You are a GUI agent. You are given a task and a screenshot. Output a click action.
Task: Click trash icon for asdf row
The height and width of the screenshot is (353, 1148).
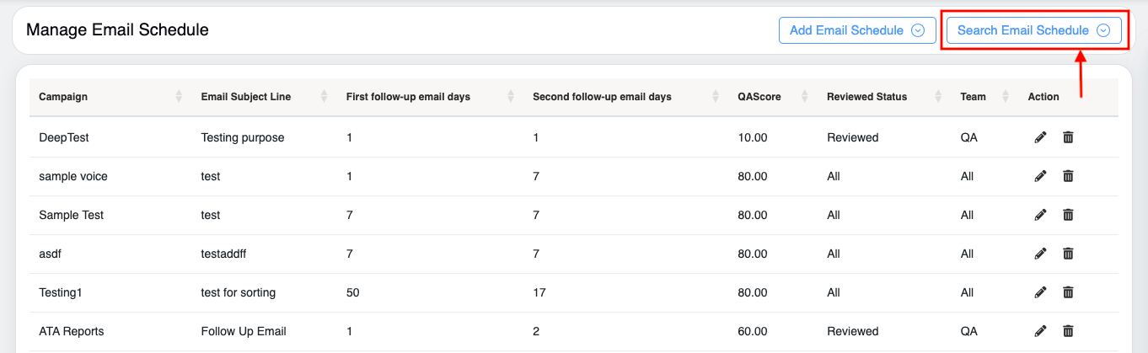(x=1068, y=254)
